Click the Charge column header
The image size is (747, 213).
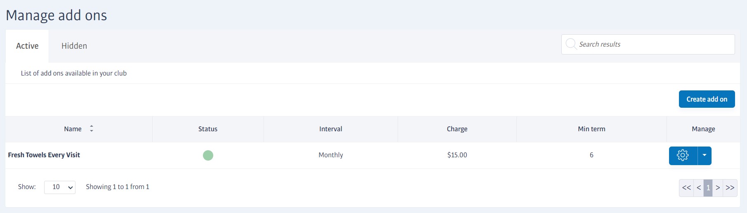457,129
